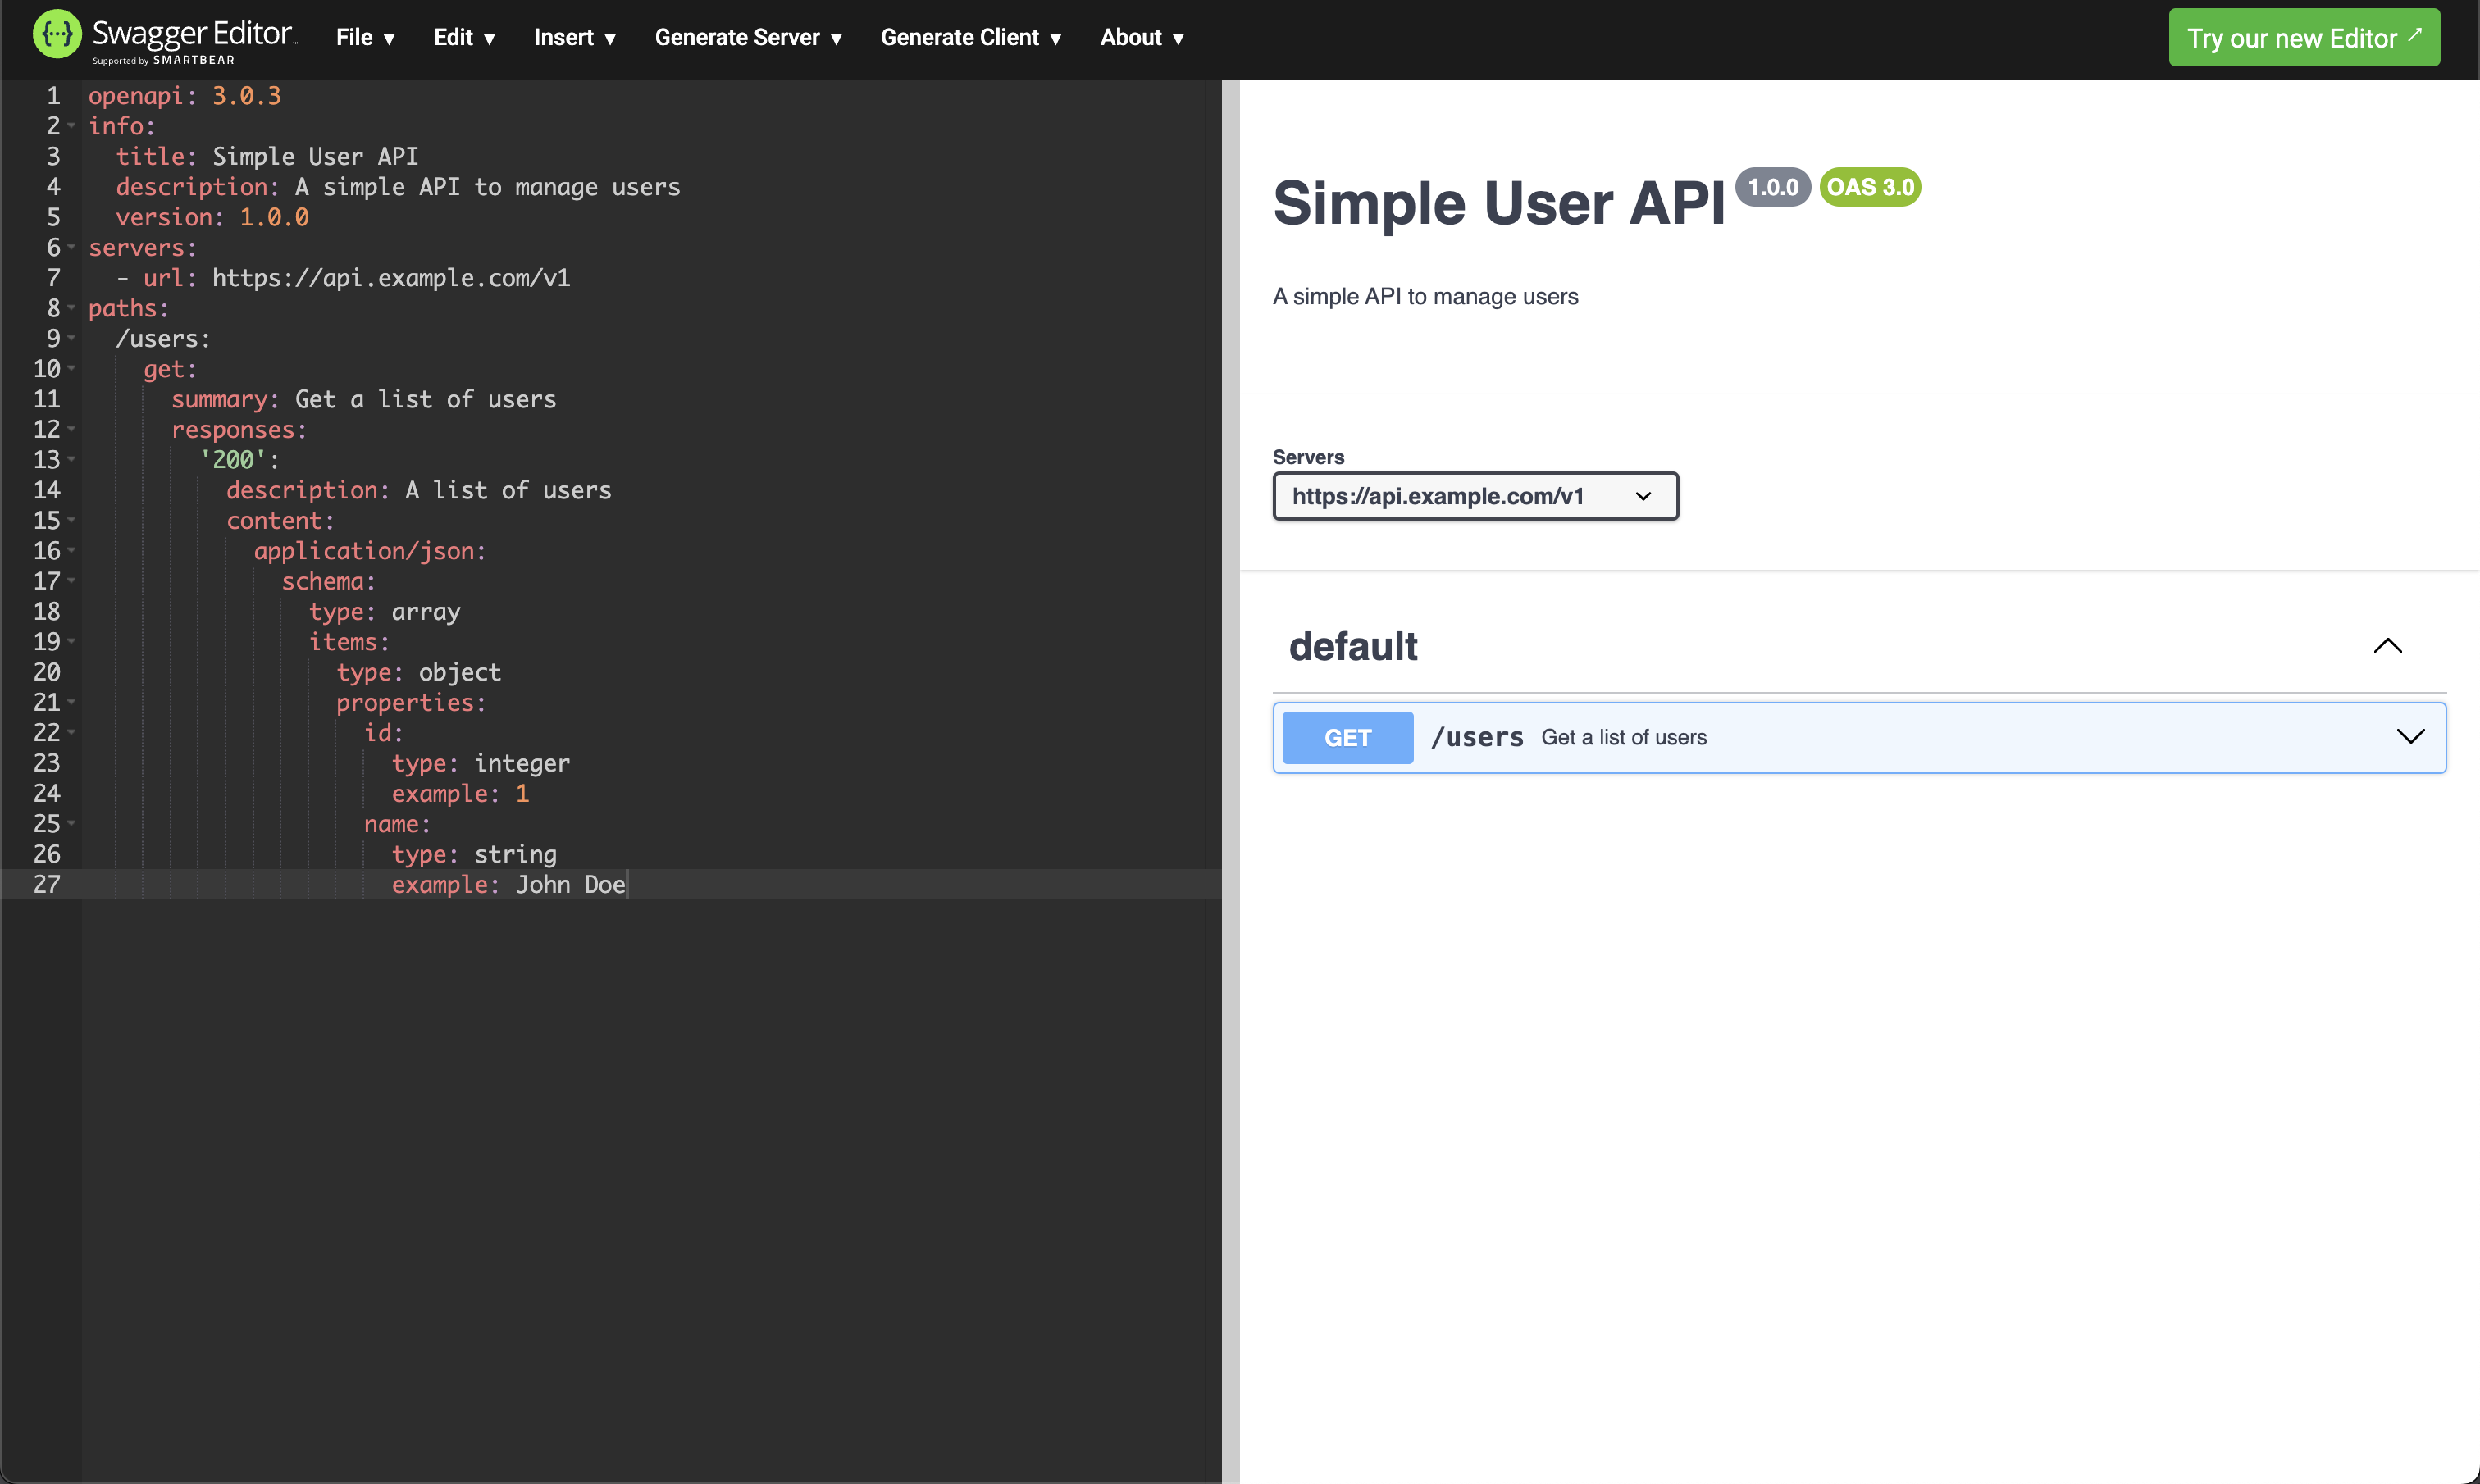This screenshot has width=2480, height=1484.
Task: Click the GET method badge for /users
Action: [1347, 738]
